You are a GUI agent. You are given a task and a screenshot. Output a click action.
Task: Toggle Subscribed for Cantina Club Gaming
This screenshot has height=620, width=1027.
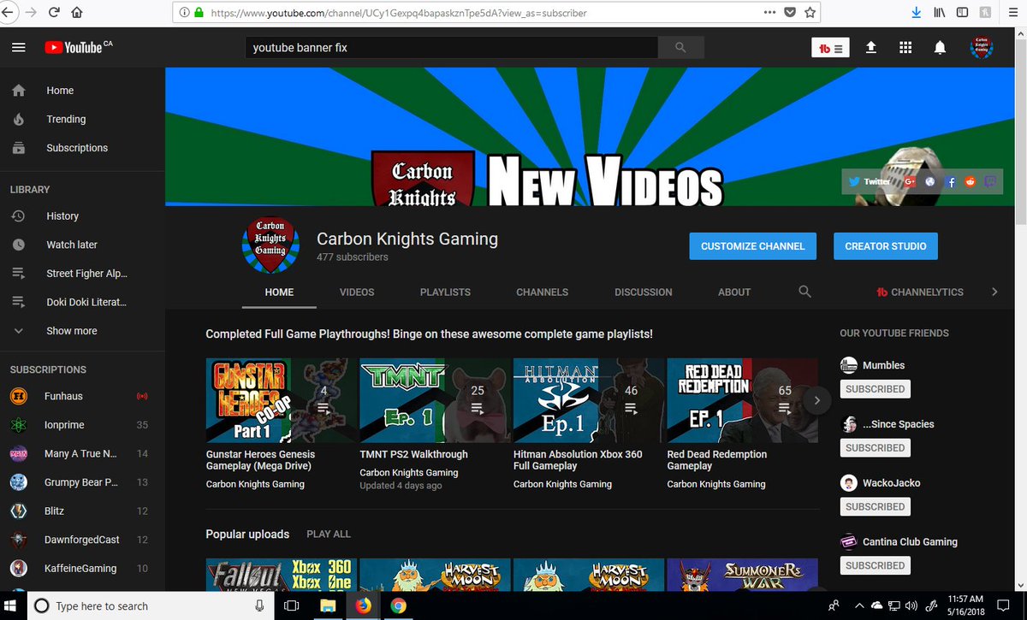(875, 566)
